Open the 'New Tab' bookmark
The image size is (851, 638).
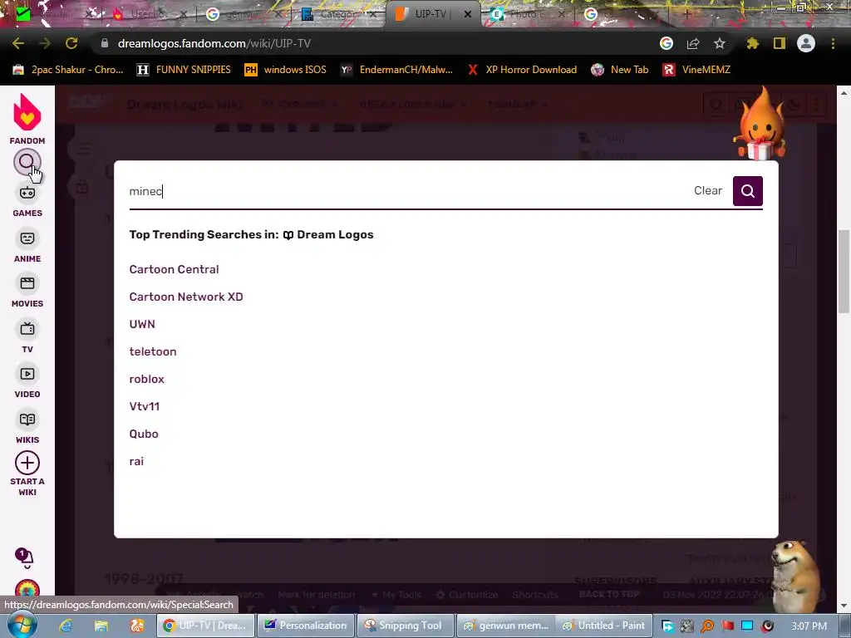620,70
